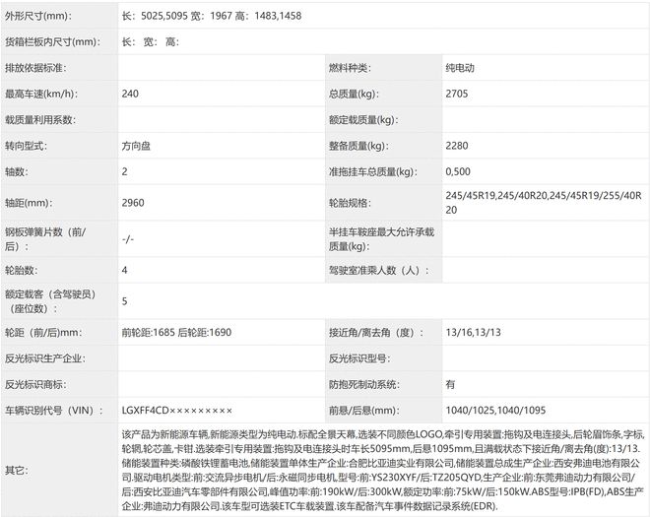
Task: Select the 准拖挂车总质量(kg) label
Action: click(372, 171)
